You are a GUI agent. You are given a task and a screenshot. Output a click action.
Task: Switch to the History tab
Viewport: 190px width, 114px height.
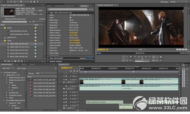[x=32, y=64]
